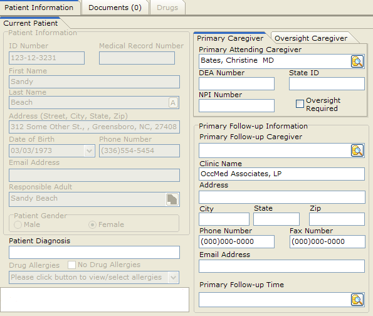Click the document icon beside Responsible Adult
The width and height of the screenshot is (373, 316).
[172, 199]
